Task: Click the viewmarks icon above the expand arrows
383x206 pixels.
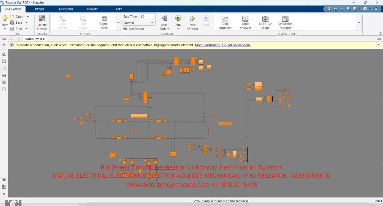Action: [x=4, y=186]
